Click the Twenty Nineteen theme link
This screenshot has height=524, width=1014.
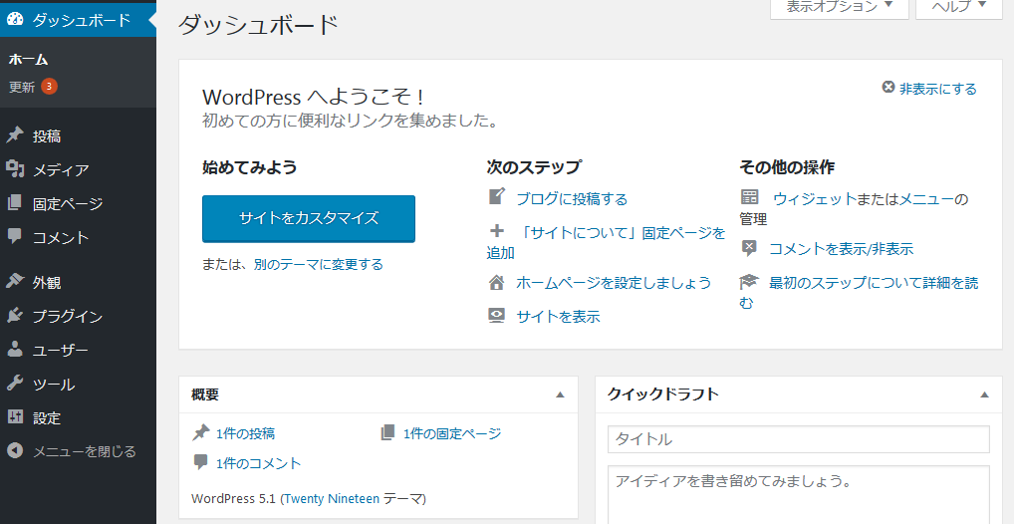pyautogui.click(x=332, y=499)
